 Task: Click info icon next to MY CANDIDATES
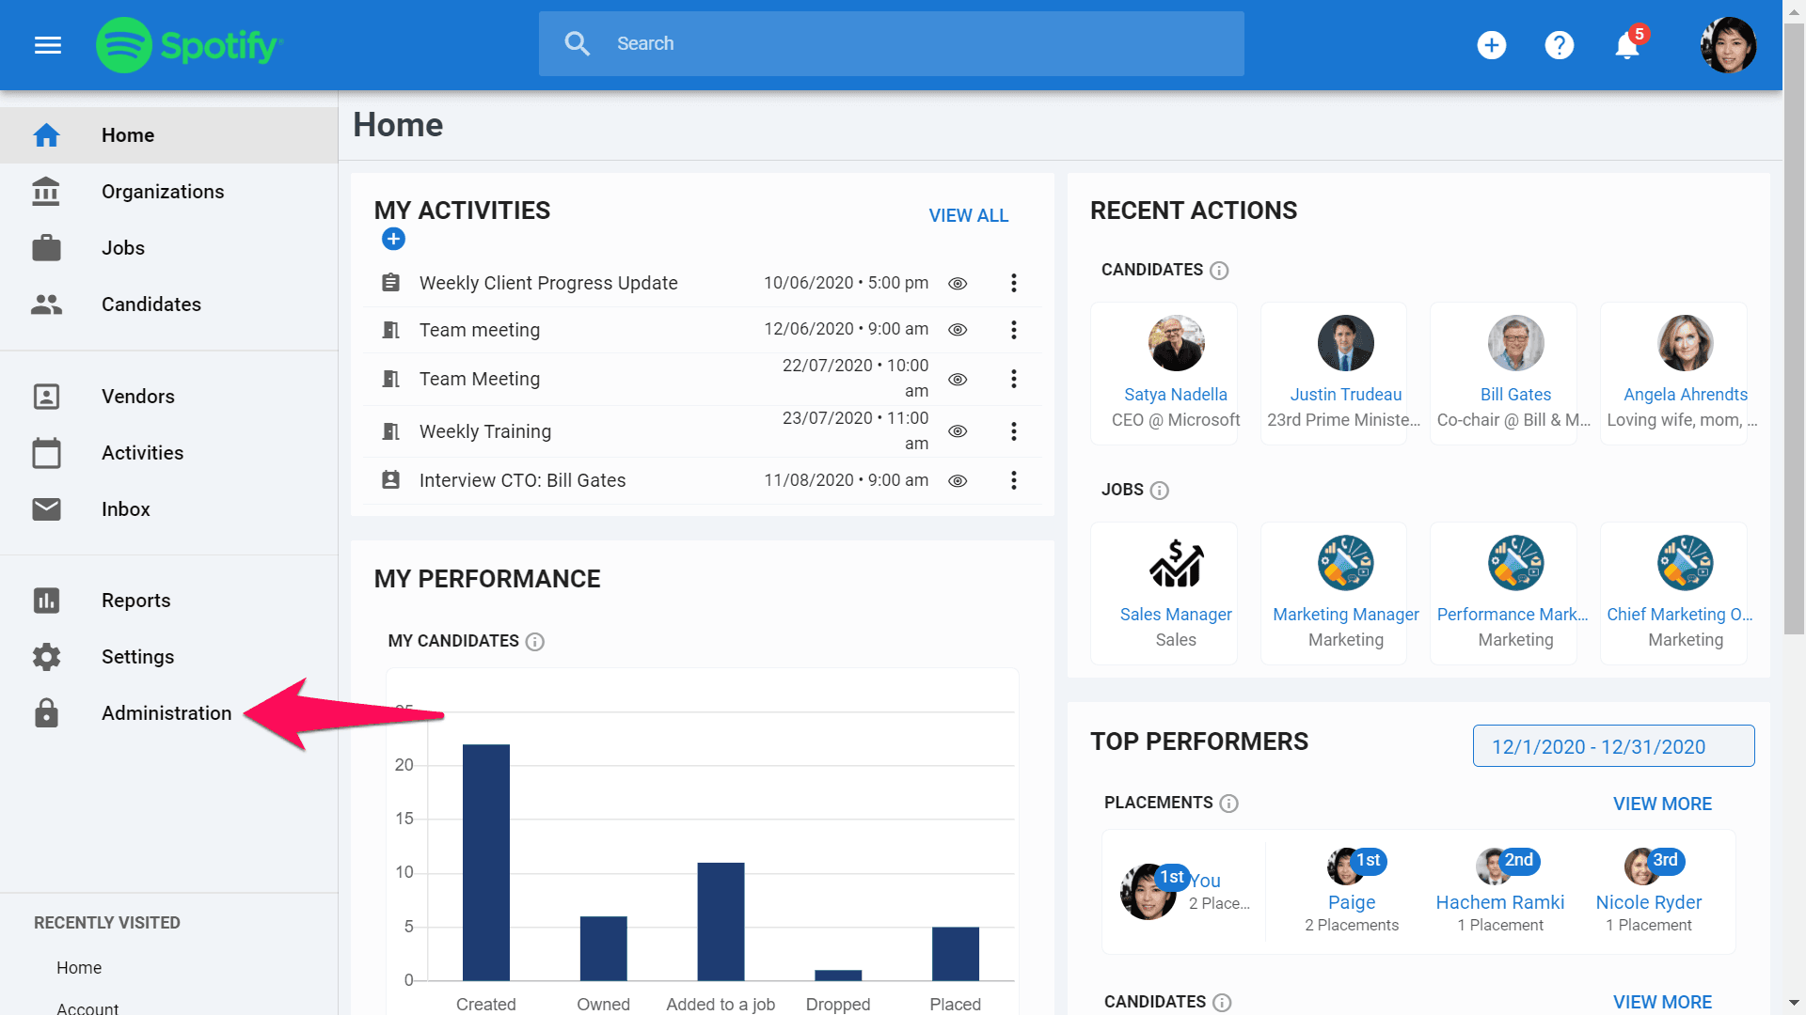(x=535, y=642)
